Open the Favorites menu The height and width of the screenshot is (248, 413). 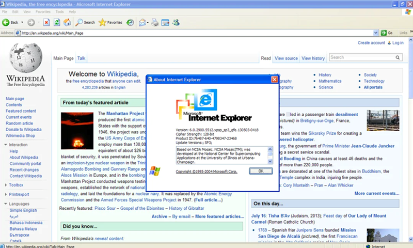tap(43, 11)
